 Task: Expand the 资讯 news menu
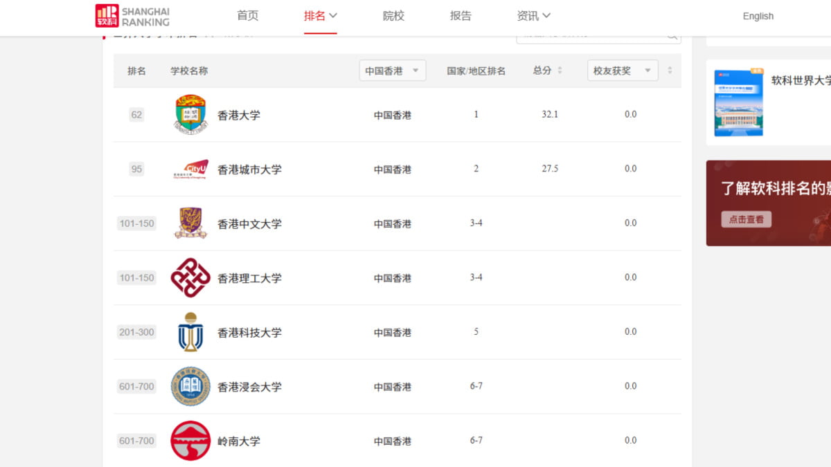[x=533, y=16]
